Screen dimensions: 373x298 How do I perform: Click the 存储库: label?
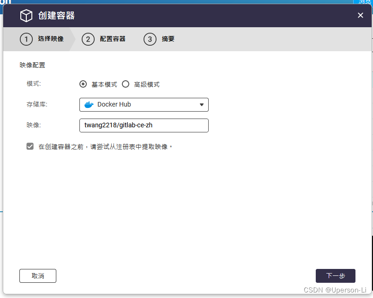(x=37, y=104)
